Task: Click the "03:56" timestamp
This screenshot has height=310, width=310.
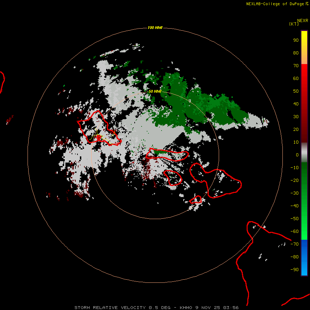Action: pyautogui.click(x=231, y=308)
